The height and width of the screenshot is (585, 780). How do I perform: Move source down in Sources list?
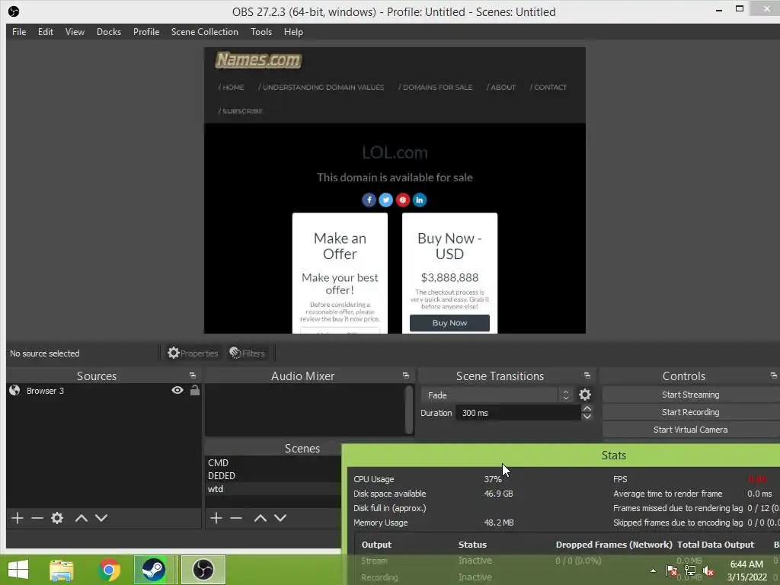click(101, 518)
